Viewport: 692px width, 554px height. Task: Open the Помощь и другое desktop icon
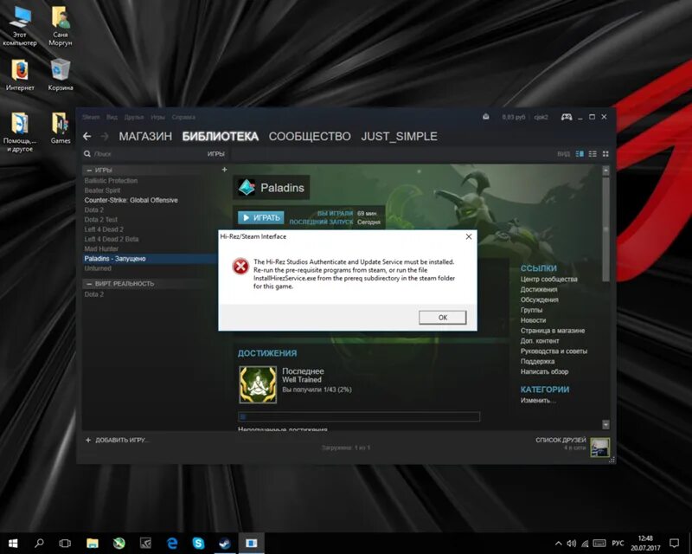pos(20,132)
